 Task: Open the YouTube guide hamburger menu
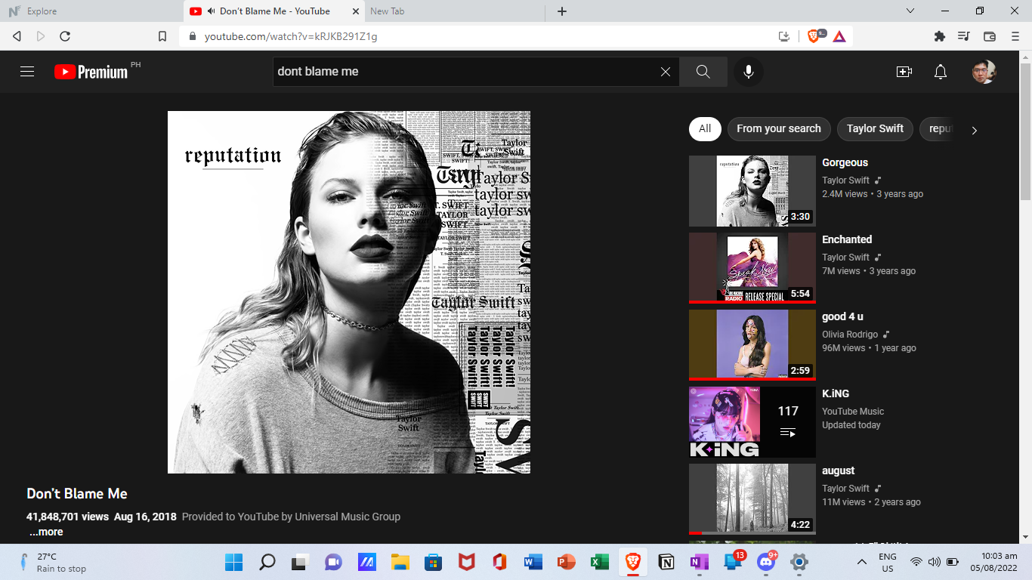point(27,72)
